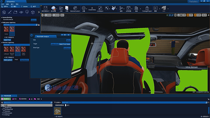Screen dimensions: 210x118
Task: Select the landscape mountain mode icon
Action: pyautogui.click(x=15, y=12)
